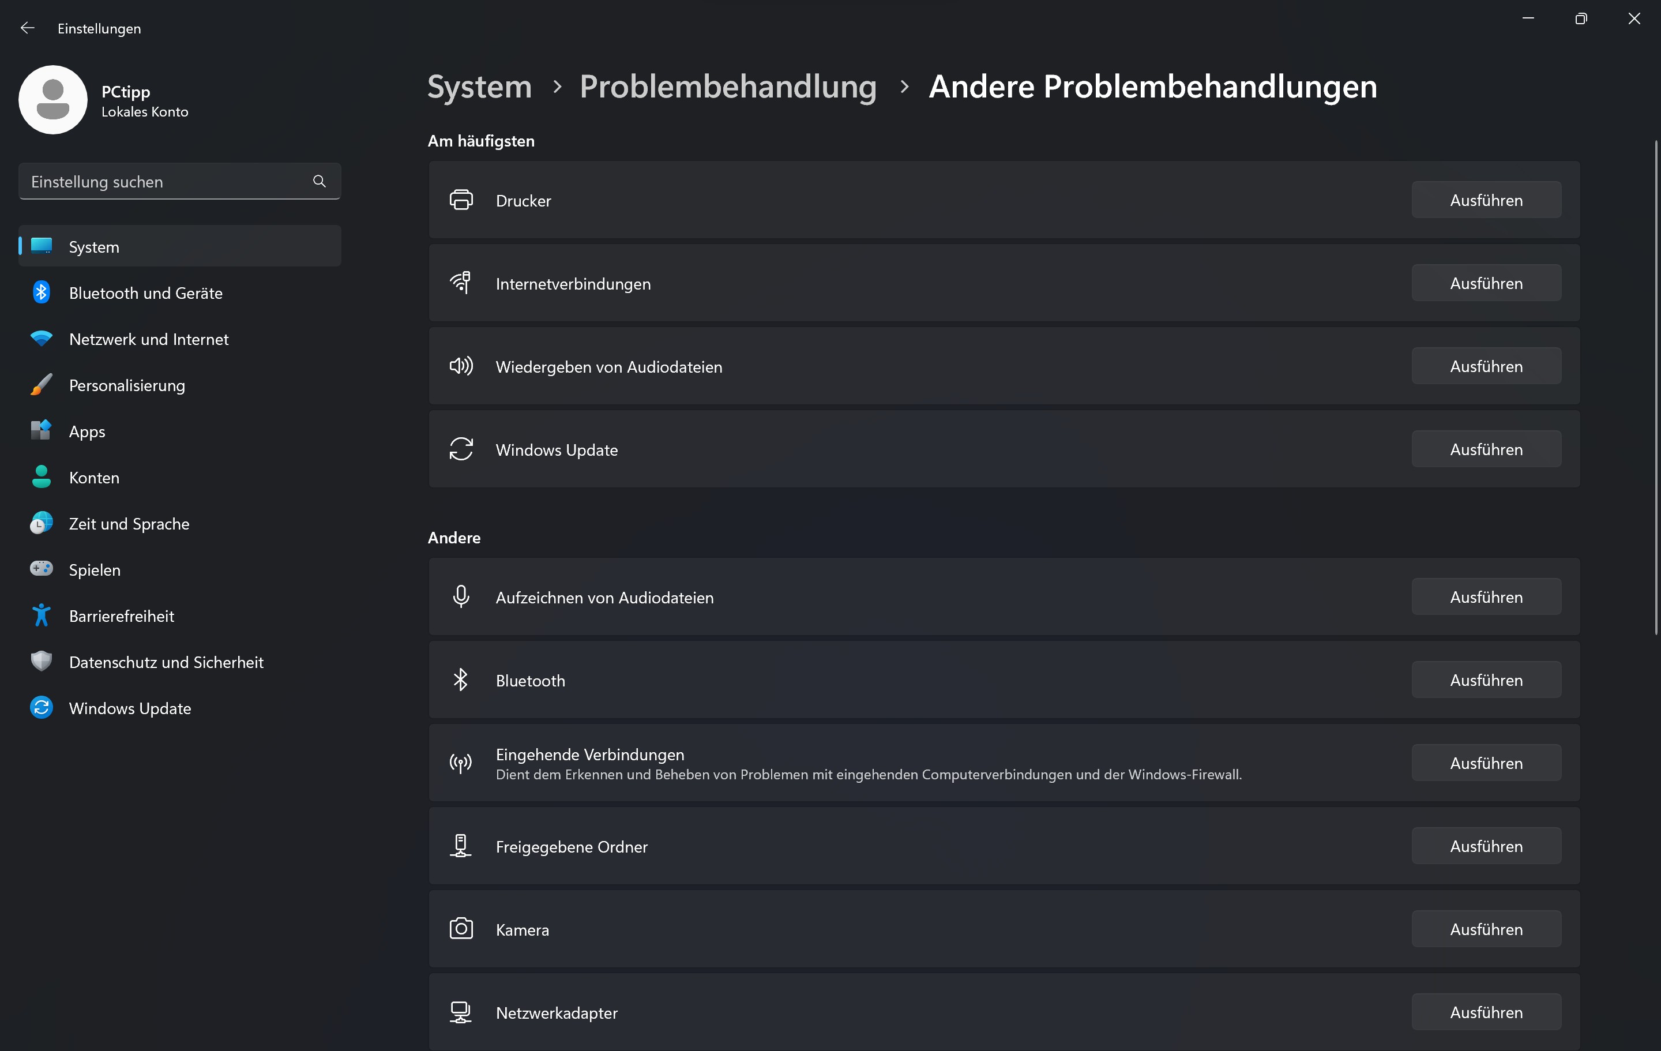This screenshot has width=1661, height=1051.
Task: Click Ausführen for Eingehende Verbindungen
Action: 1486,763
